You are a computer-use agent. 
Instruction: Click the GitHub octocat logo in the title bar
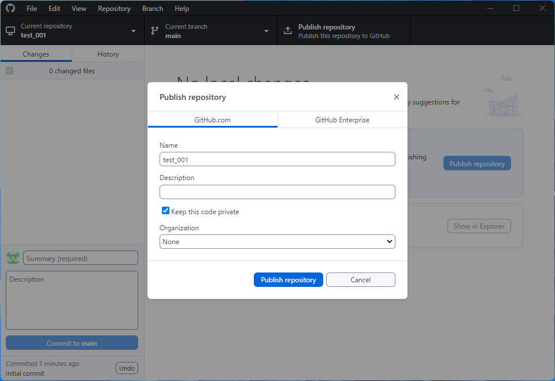click(10, 8)
